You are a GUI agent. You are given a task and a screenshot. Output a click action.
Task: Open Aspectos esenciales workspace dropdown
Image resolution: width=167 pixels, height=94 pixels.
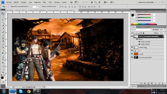click(x=147, y=2)
